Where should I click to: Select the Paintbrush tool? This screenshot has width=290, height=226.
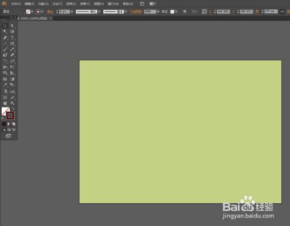point(5,49)
